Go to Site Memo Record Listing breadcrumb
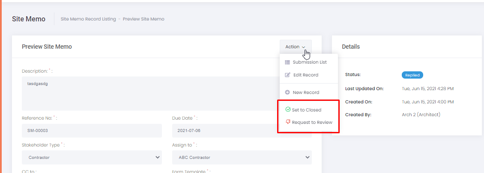Image resolution: width=484 pixels, height=173 pixels. 88,19
